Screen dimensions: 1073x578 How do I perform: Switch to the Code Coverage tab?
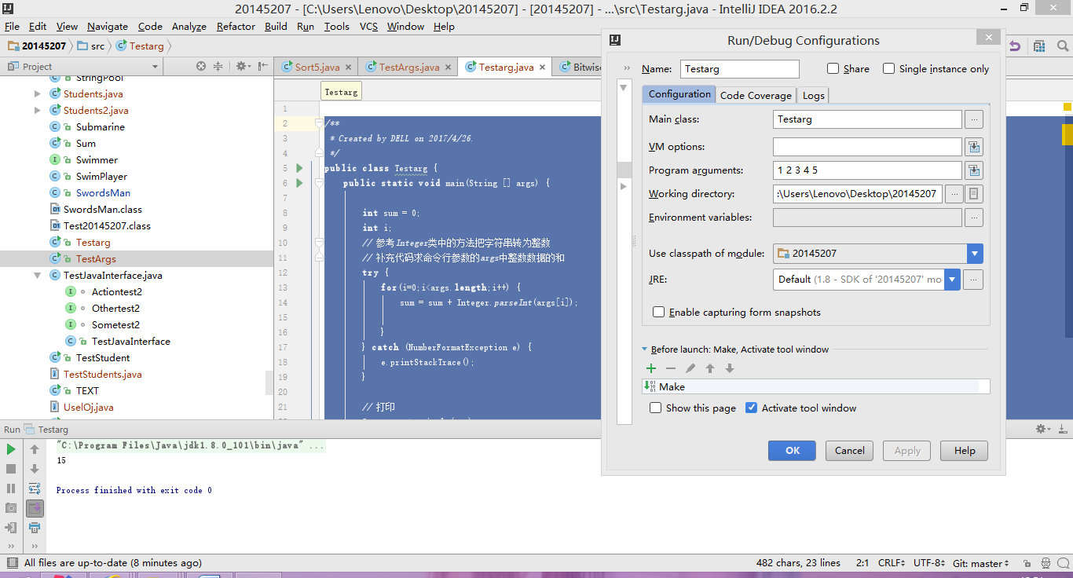coord(756,95)
